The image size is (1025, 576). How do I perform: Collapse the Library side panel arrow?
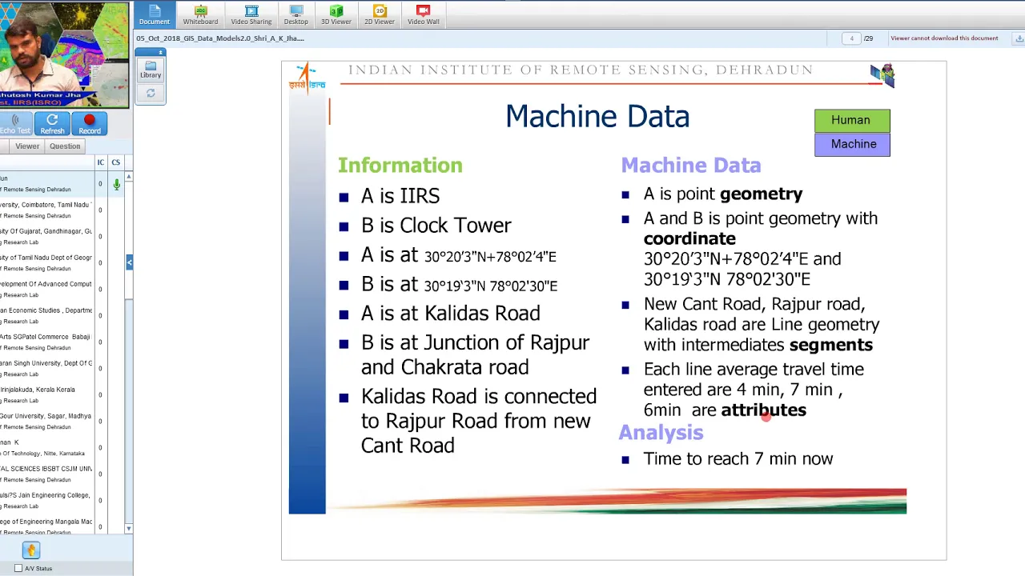[x=160, y=53]
